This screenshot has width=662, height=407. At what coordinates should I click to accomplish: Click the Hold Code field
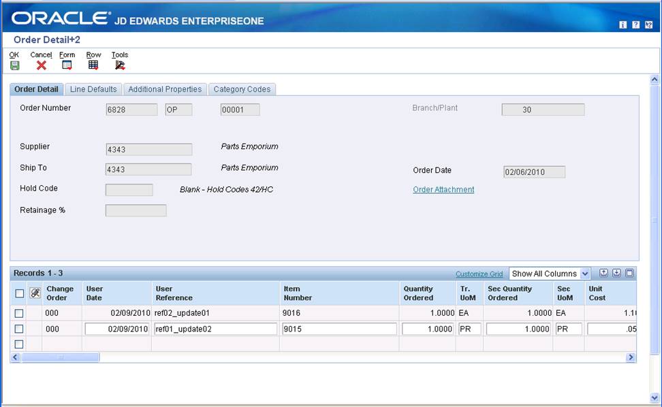point(129,190)
